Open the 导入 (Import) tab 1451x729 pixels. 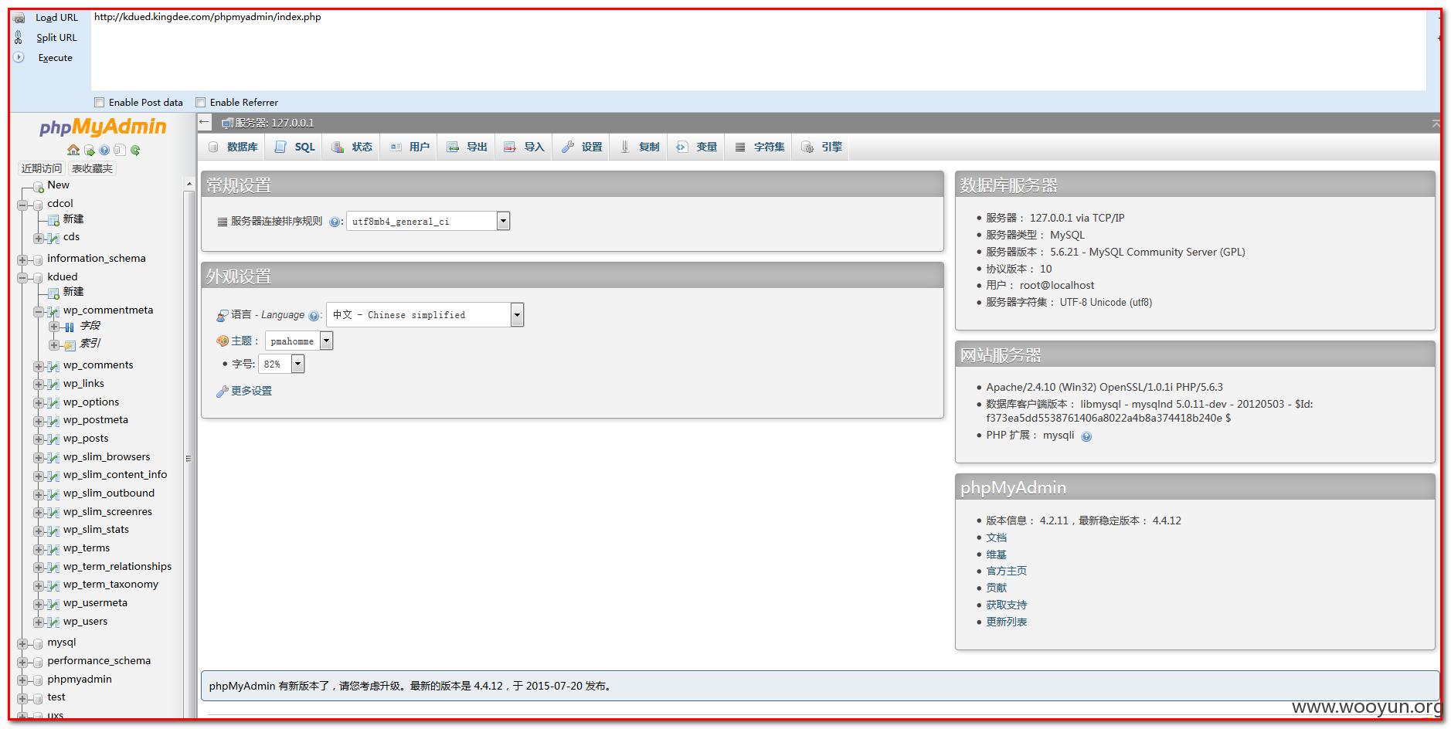[x=524, y=147]
